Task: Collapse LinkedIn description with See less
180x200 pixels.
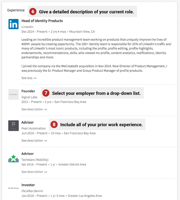Action: (x=29, y=78)
